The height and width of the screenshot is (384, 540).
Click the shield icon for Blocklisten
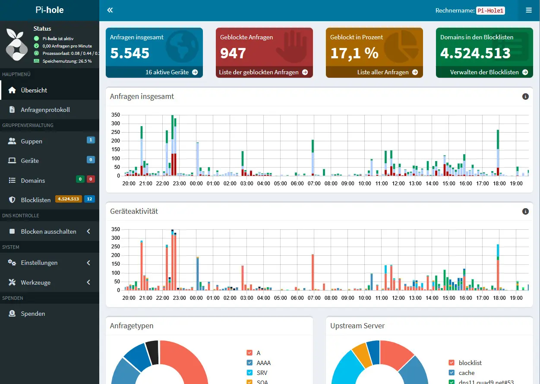(x=12, y=200)
